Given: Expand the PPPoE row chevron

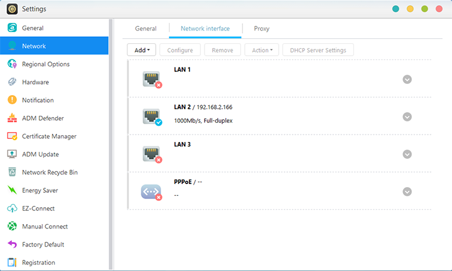Looking at the screenshot, I should pyautogui.click(x=407, y=192).
